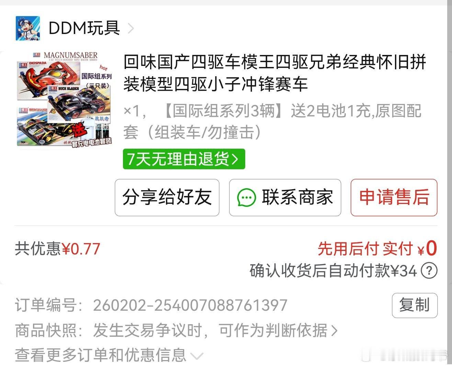Expand shop page via chevron beside DDM玩具
The width and height of the screenshot is (452, 366).
click(x=131, y=28)
